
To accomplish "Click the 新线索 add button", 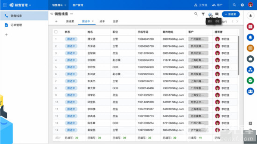I will [x=231, y=14].
